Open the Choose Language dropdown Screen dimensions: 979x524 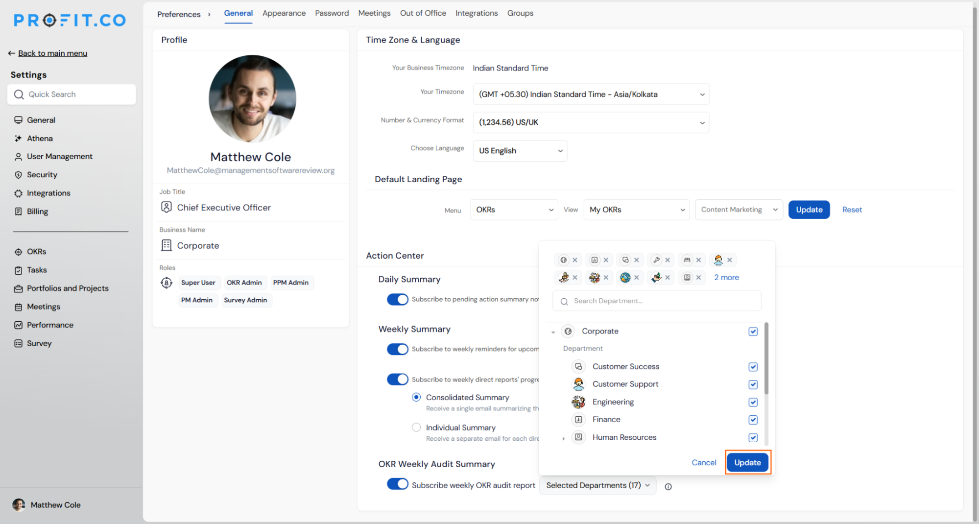click(520, 151)
